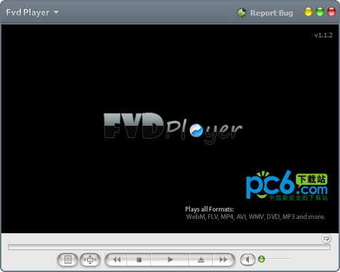This screenshot has width=340, height=272.
Task: Close the player with the red button
Action: [331, 12]
